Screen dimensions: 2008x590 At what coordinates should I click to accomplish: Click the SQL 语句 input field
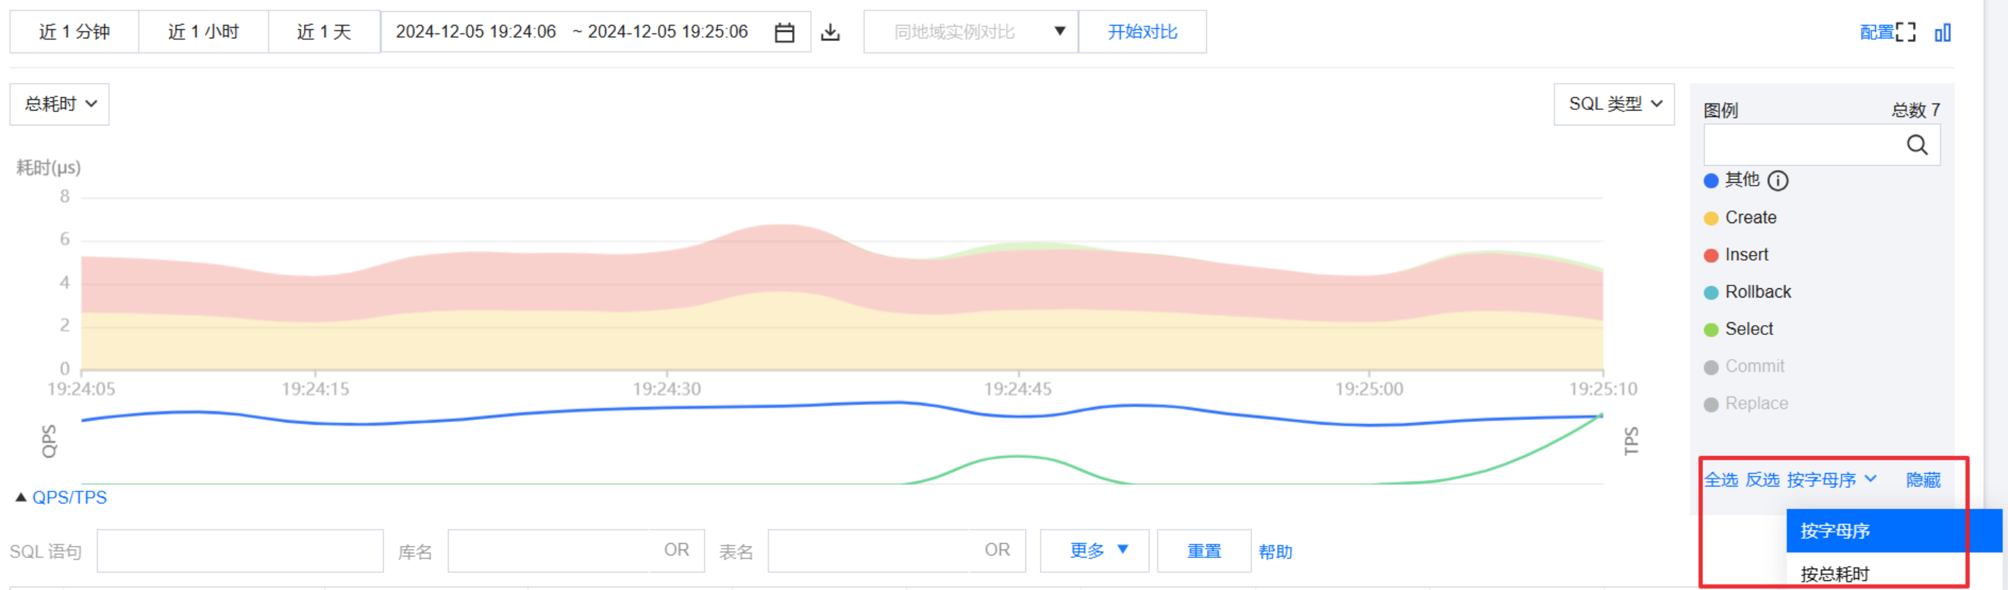pyautogui.click(x=240, y=551)
